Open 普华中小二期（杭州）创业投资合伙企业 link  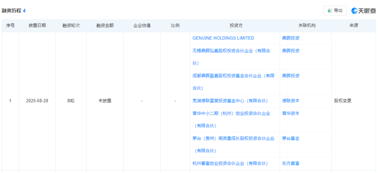(x=231, y=119)
